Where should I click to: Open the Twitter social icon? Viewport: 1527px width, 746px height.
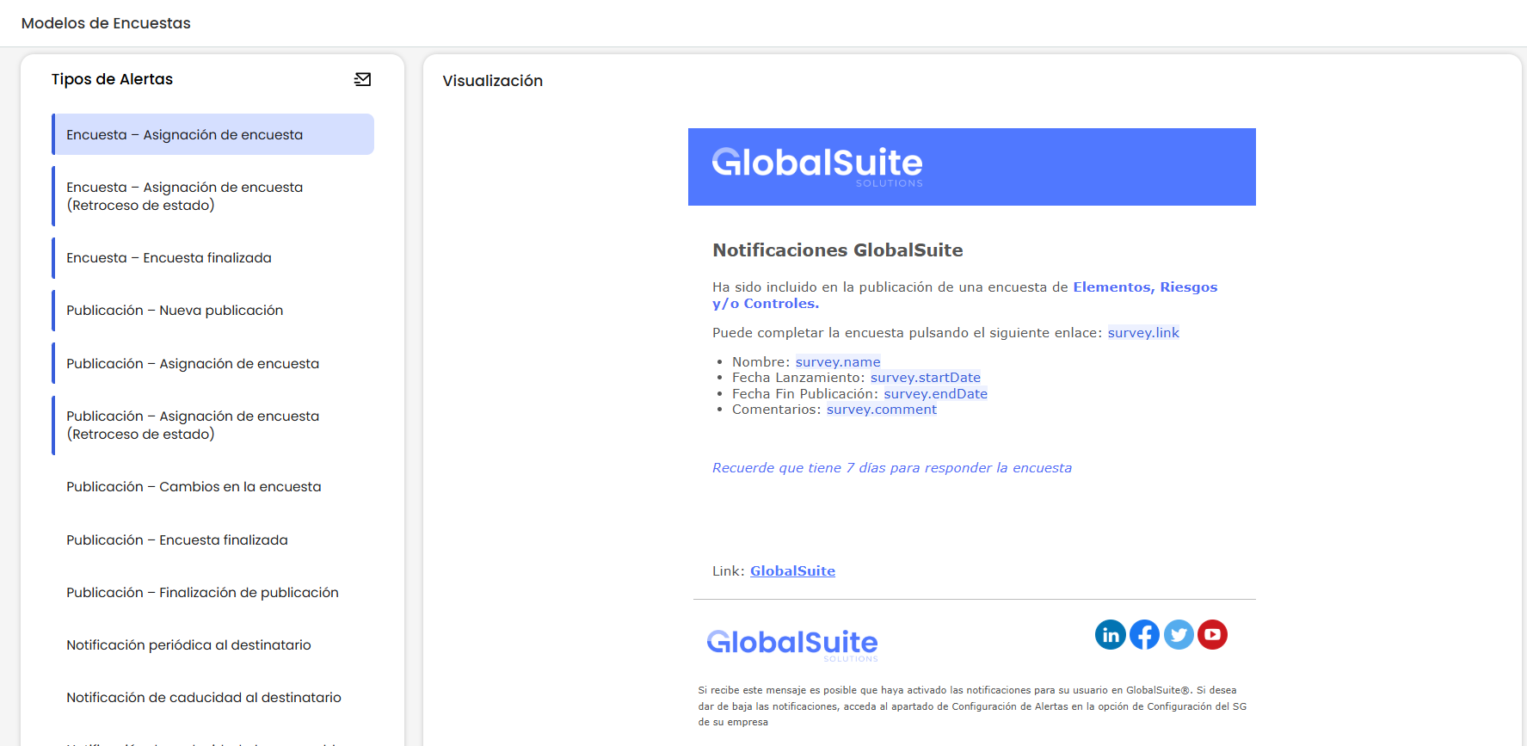tap(1179, 635)
